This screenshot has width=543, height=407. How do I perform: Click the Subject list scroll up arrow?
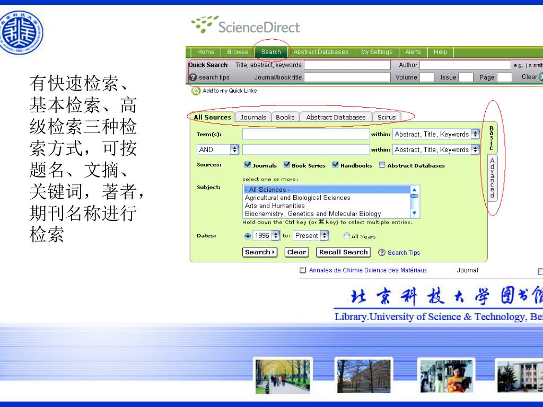(414, 190)
